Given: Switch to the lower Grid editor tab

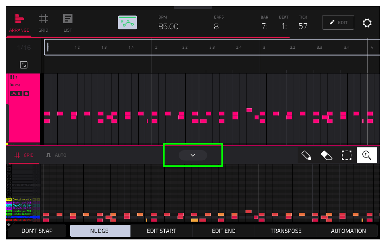Looking at the screenshot, I should pyautogui.click(x=24, y=155).
